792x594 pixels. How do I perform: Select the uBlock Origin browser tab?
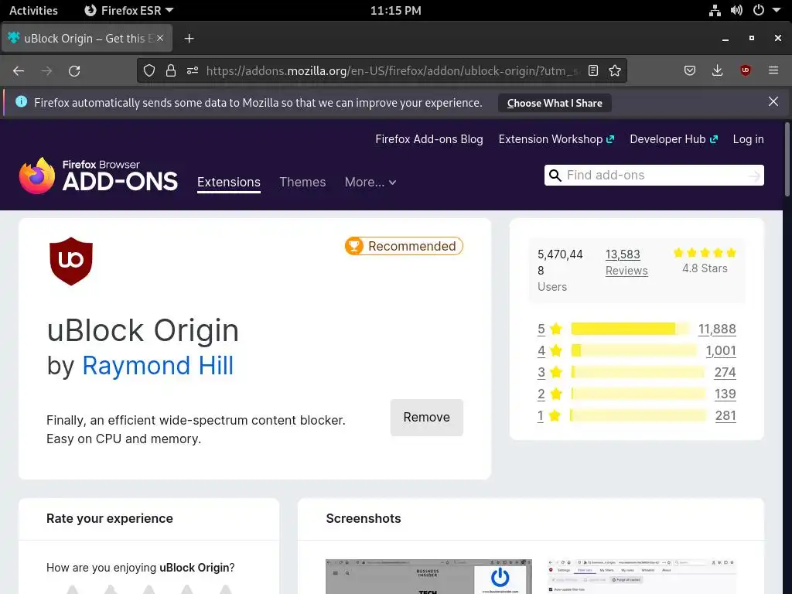click(87, 39)
